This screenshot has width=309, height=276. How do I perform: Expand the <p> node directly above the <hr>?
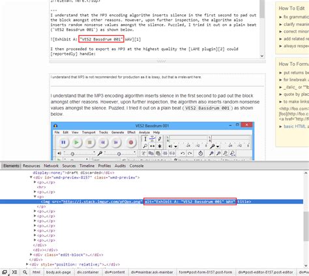point(35,182)
